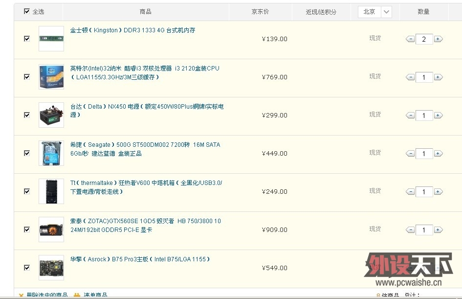
Task: Click the Seagate hard drive quantity field
Action: (424, 153)
